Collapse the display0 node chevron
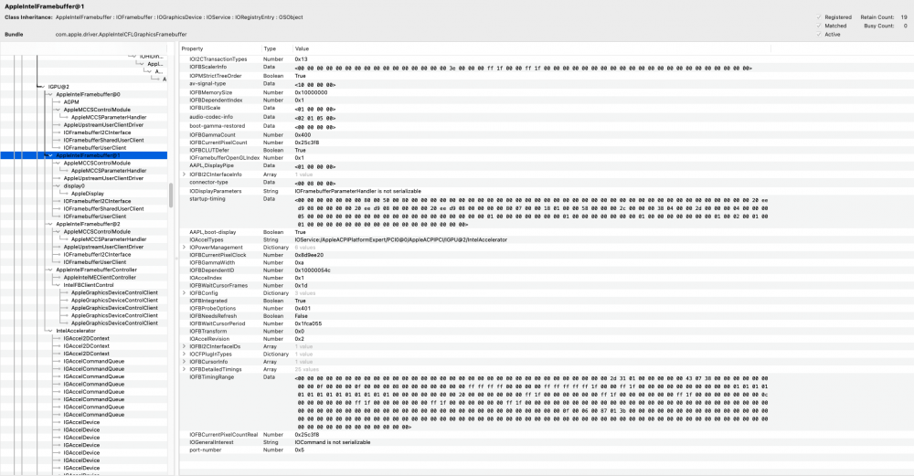Image resolution: width=914 pixels, height=476 pixels. coord(58,185)
